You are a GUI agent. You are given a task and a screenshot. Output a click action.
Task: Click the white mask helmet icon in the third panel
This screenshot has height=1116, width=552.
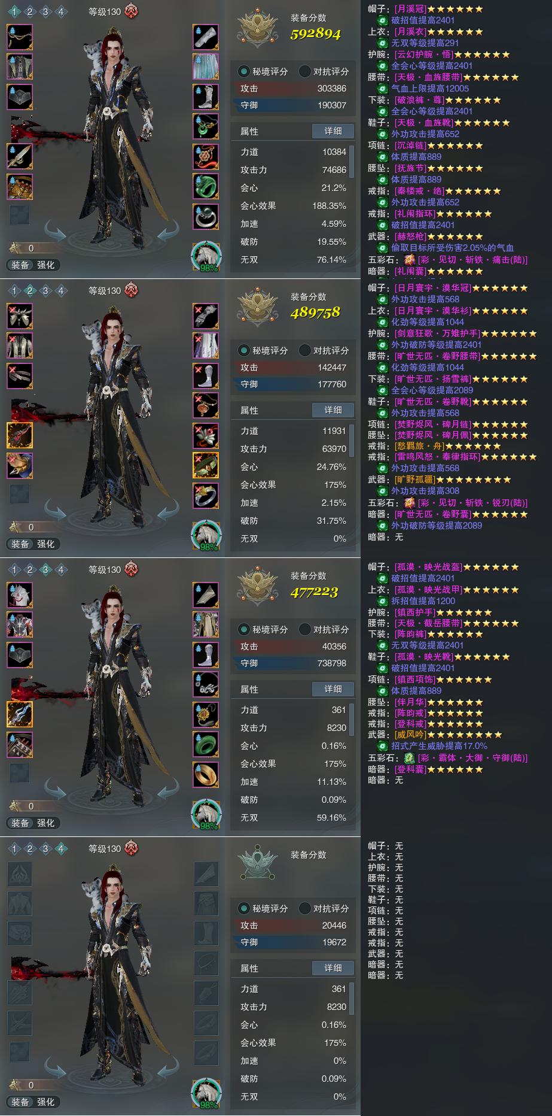pos(20,595)
